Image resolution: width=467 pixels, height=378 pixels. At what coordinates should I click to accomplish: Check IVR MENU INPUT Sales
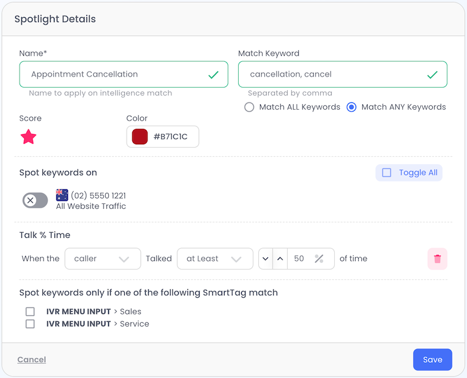(30, 311)
